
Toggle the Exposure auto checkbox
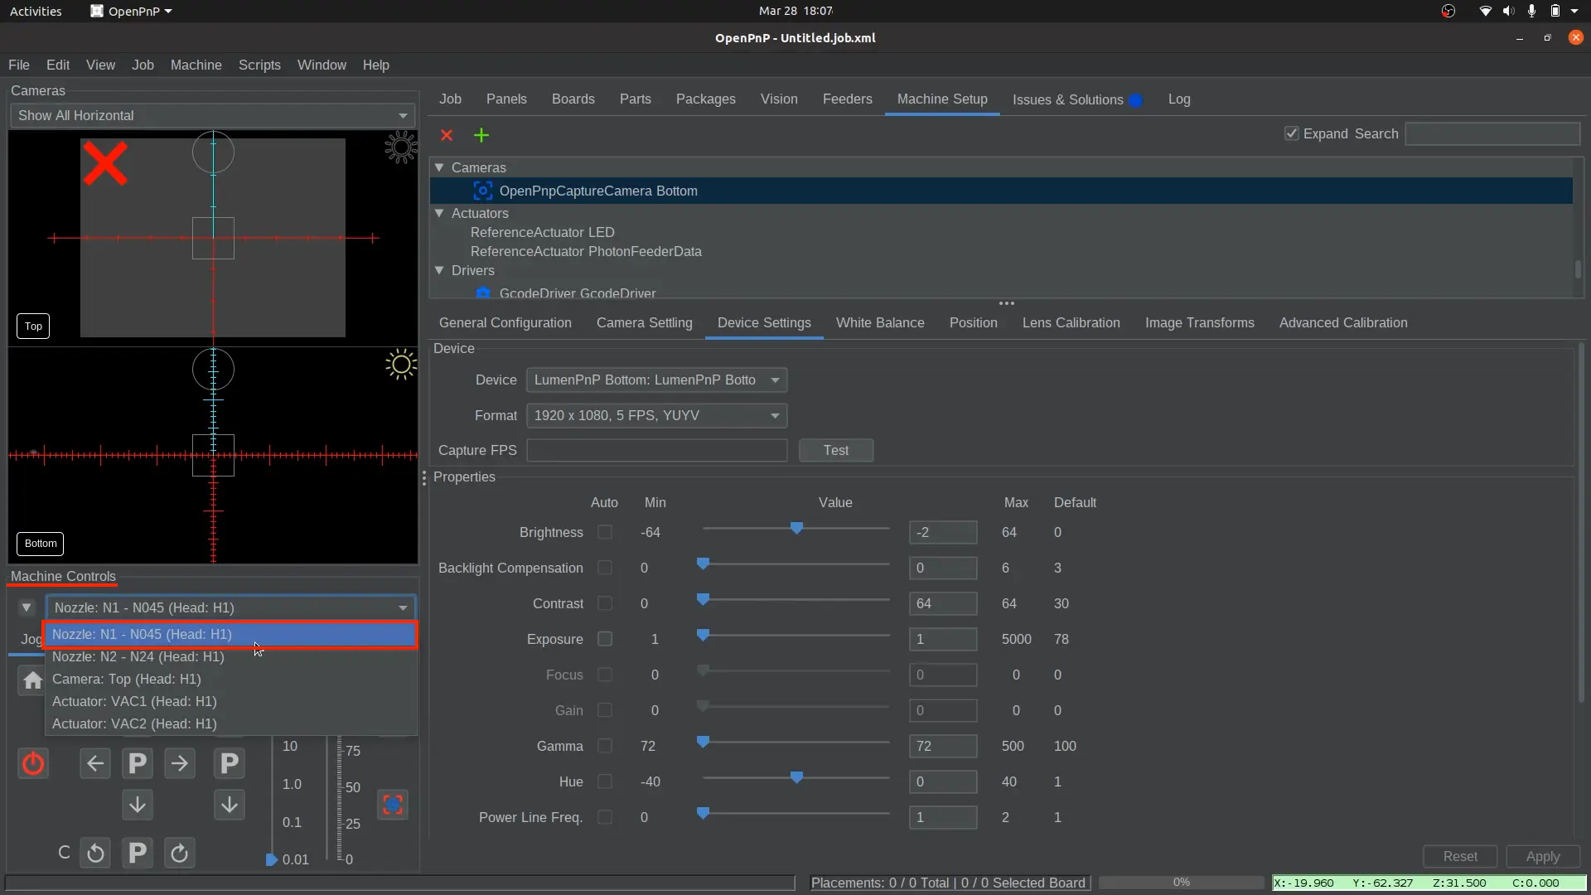click(605, 639)
